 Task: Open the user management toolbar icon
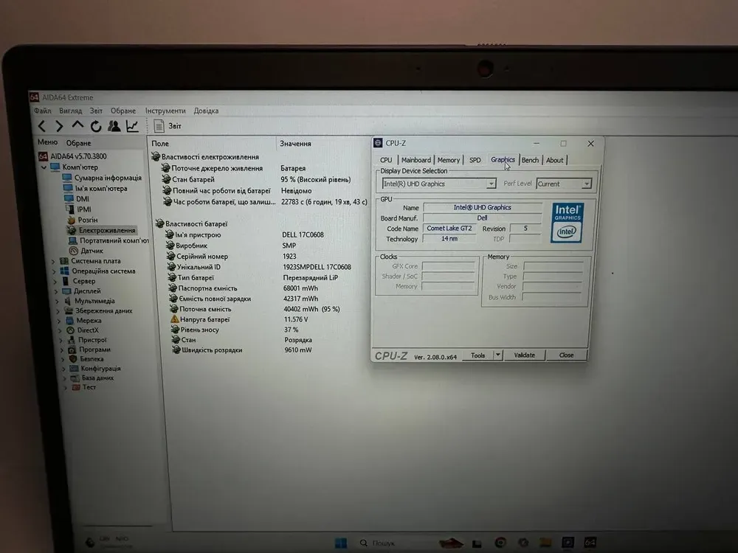114,126
